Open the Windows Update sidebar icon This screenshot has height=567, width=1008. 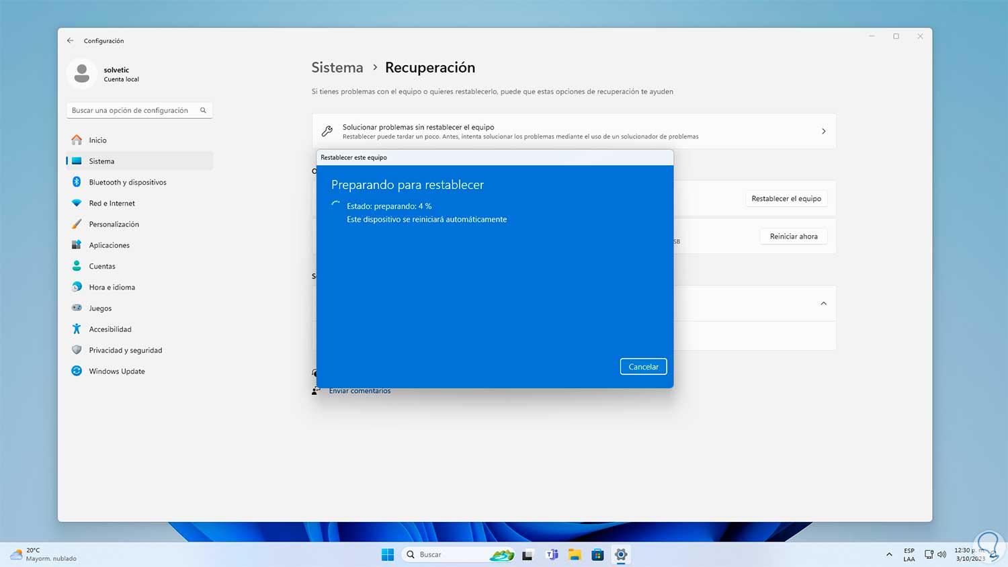[x=77, y=371]
